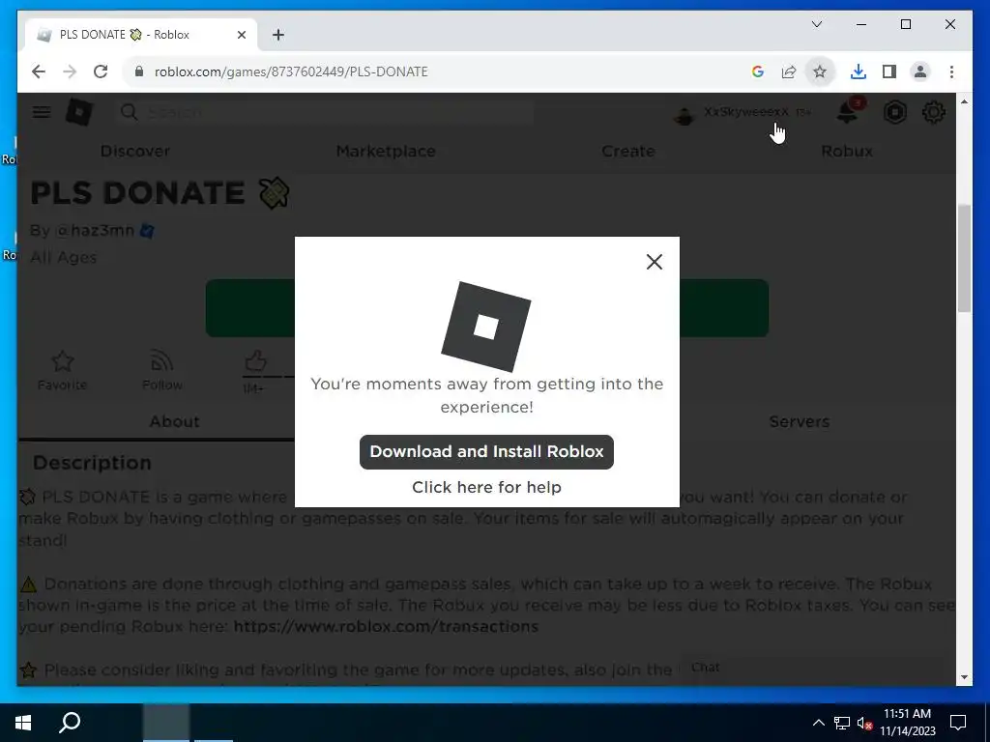Click the Description heading
The height and width of the screenshot is (742, 990).
pos(92,463)
